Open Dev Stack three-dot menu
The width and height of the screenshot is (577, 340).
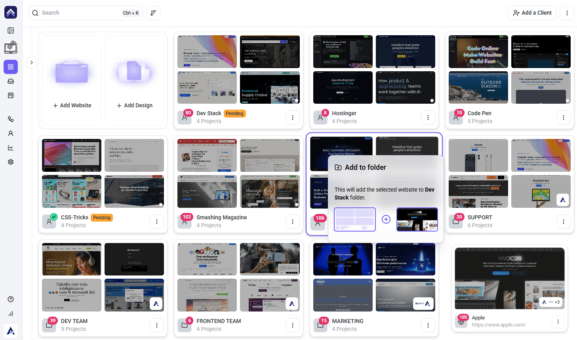(293, 118)
